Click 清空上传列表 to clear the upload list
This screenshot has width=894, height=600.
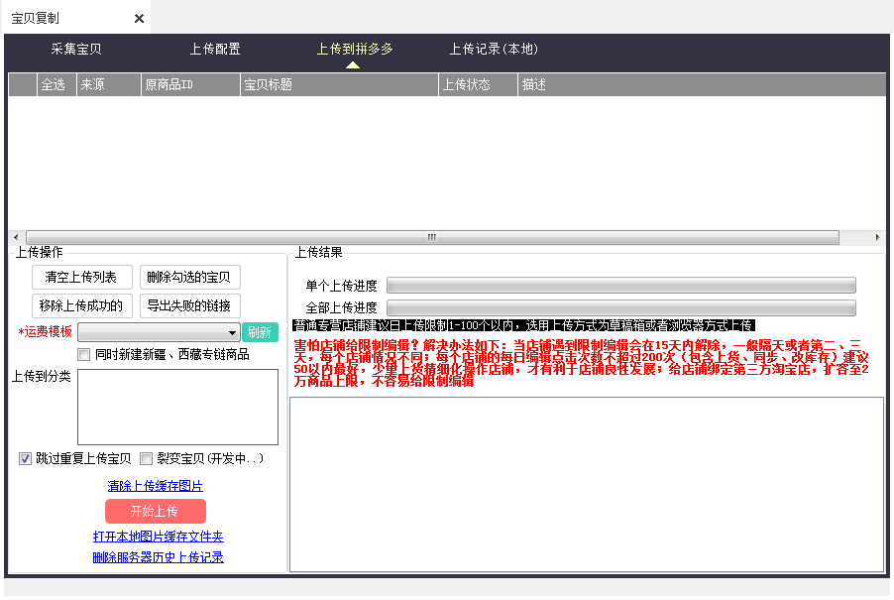pos(82,278)
